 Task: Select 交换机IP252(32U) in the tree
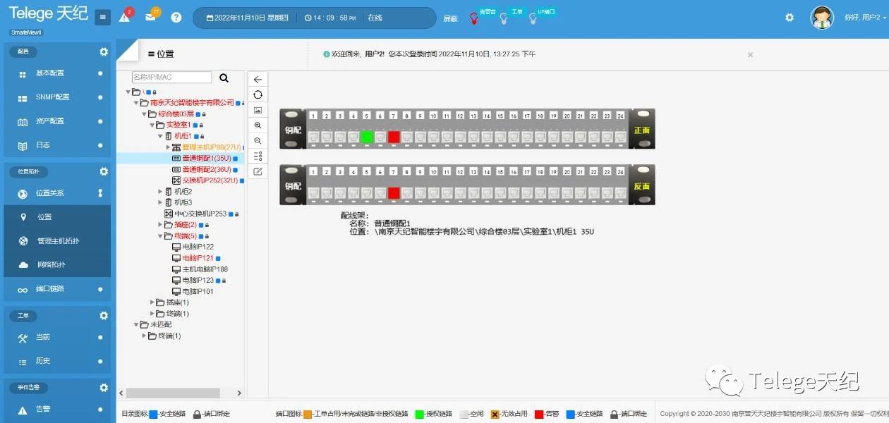[210, 180]
